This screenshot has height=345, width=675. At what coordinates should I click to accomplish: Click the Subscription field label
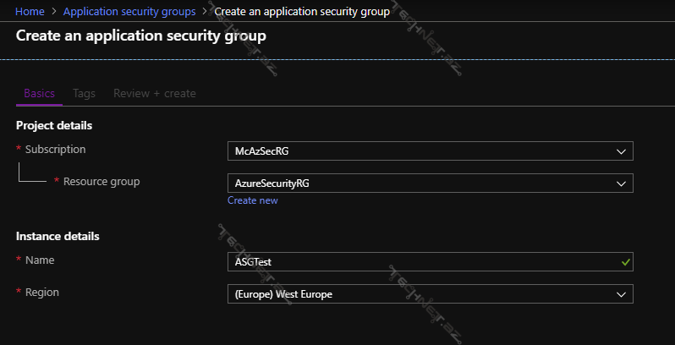[55, 150]
